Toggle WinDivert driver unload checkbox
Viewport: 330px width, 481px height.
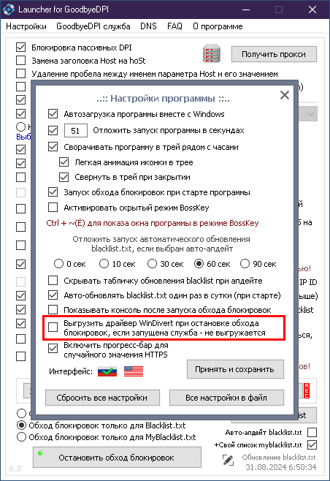point(53,327)
